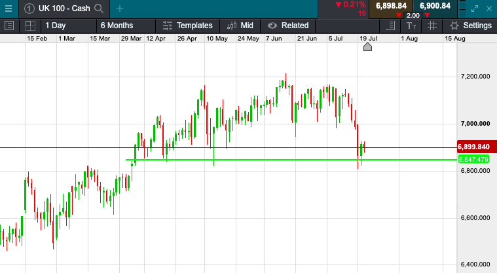Viewport: 497px width, 273px height.
Task: Open the Templates menu
Action: pyautogui.click(x=188, y=26)
